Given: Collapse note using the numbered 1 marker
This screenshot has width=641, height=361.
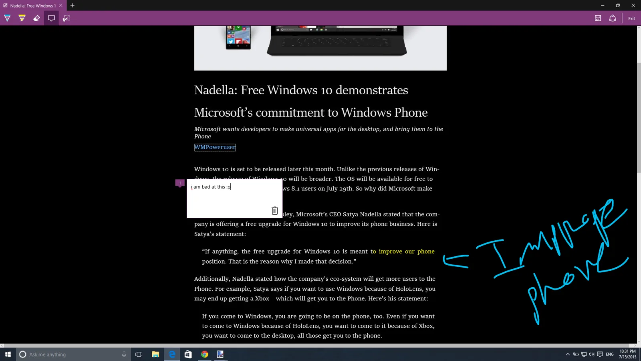Looking at the screenshot, I should pyautogui.click(x=180, y=183).
